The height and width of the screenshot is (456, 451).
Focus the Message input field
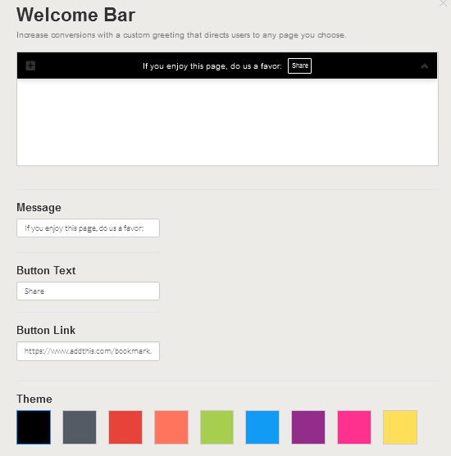(88, 228)
